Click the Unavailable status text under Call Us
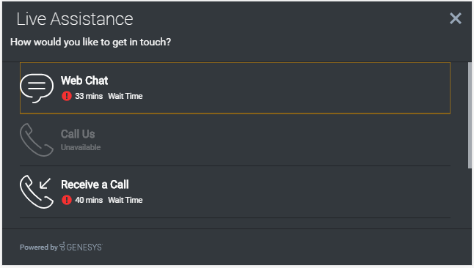 [81, 147]
